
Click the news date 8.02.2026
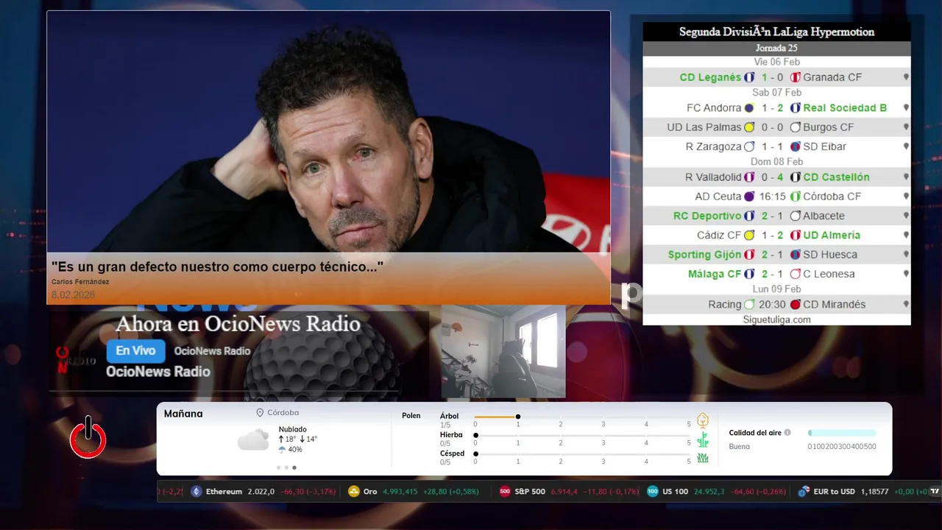pyautogui.click(x=73, y=294)
